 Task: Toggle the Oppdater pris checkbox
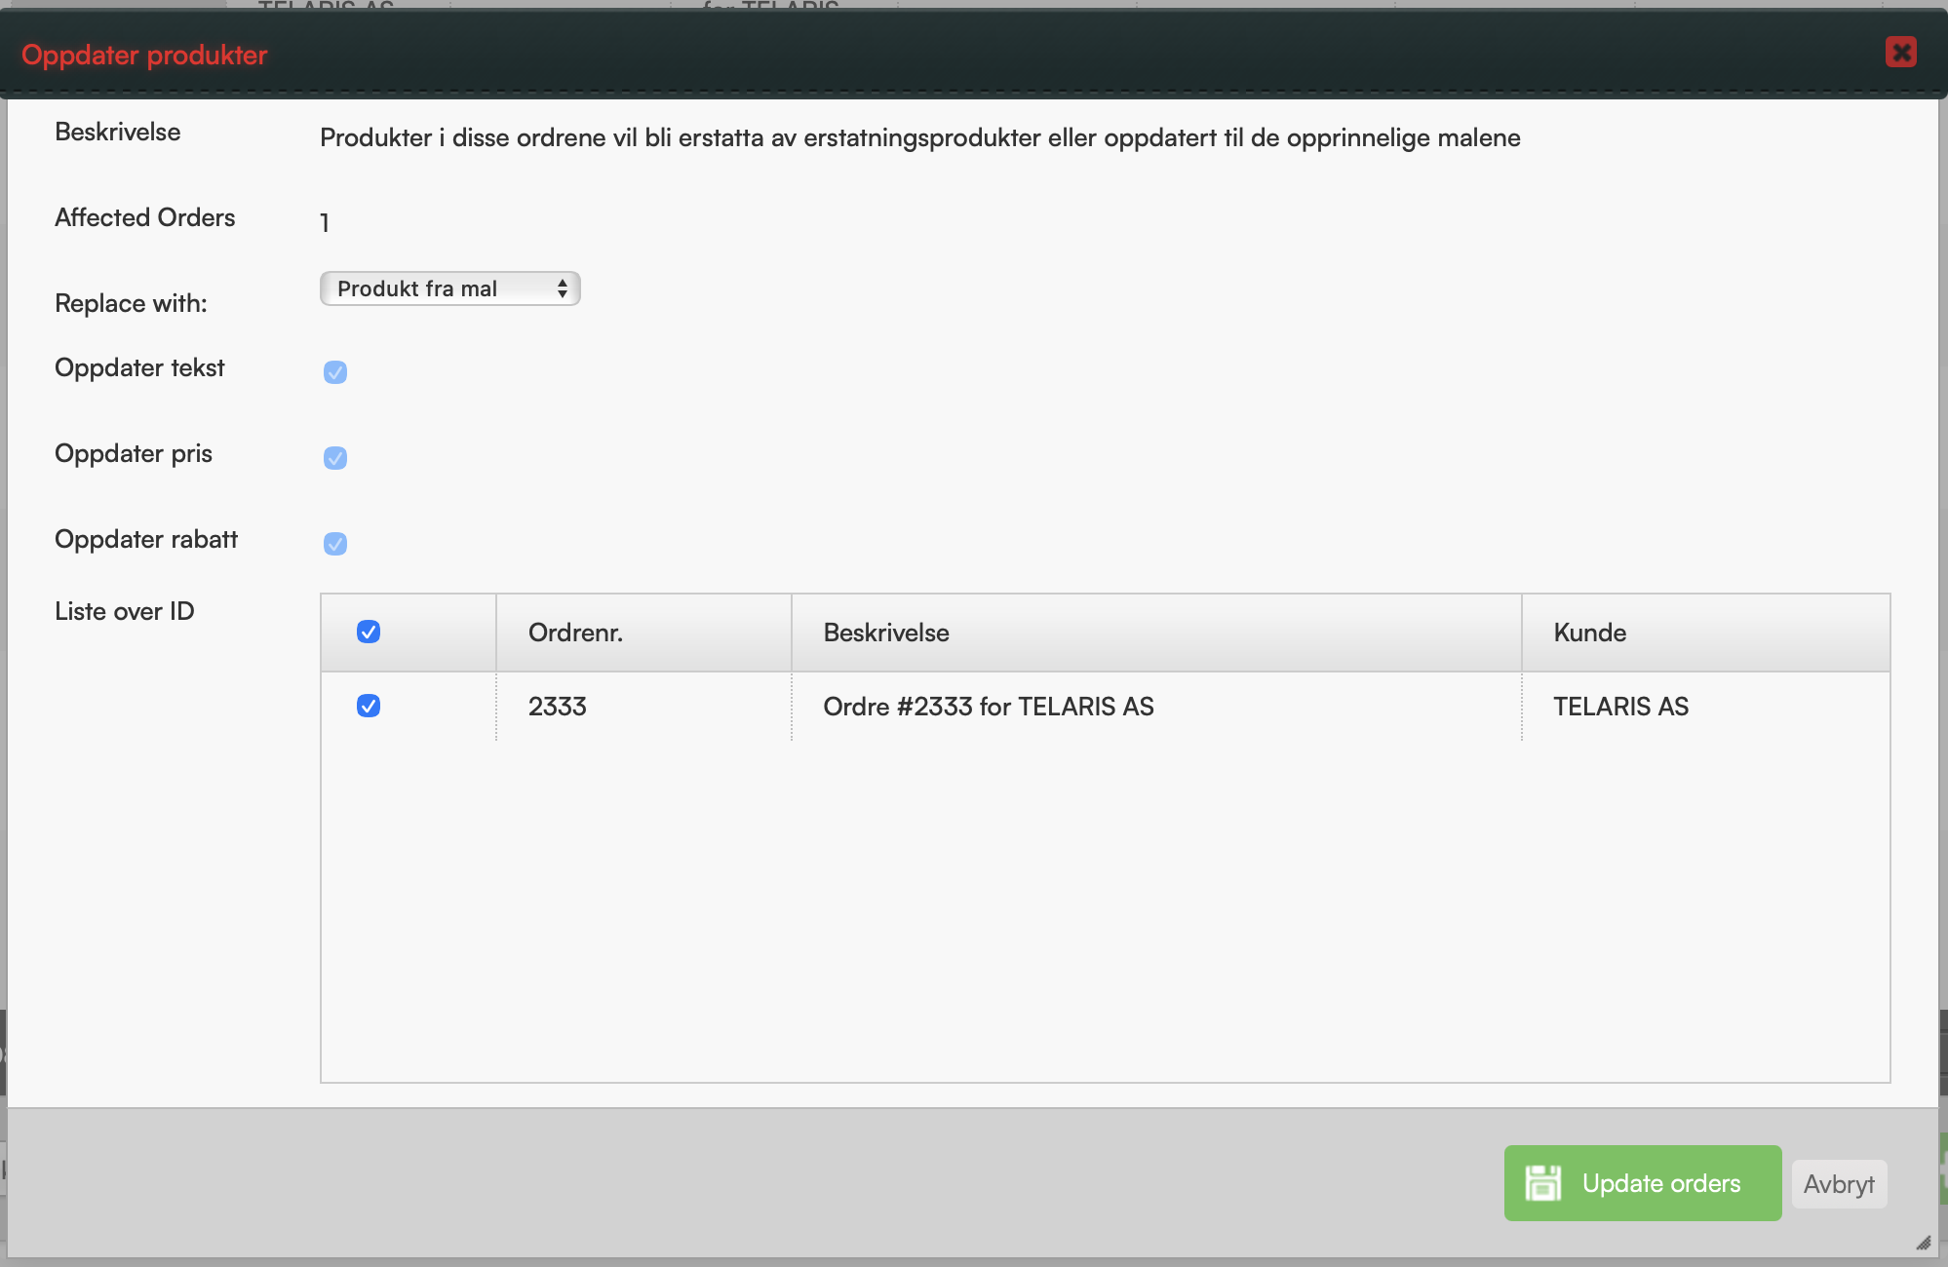click(335, 458)
